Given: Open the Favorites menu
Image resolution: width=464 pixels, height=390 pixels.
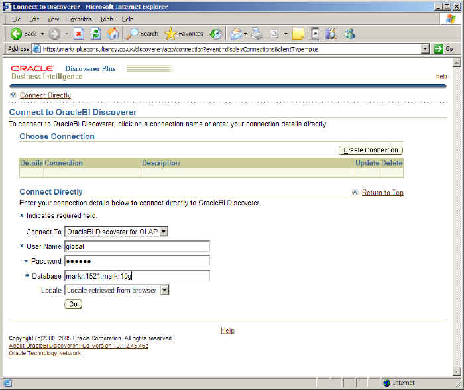Looking at the screenshot, I should coord(80,19).
